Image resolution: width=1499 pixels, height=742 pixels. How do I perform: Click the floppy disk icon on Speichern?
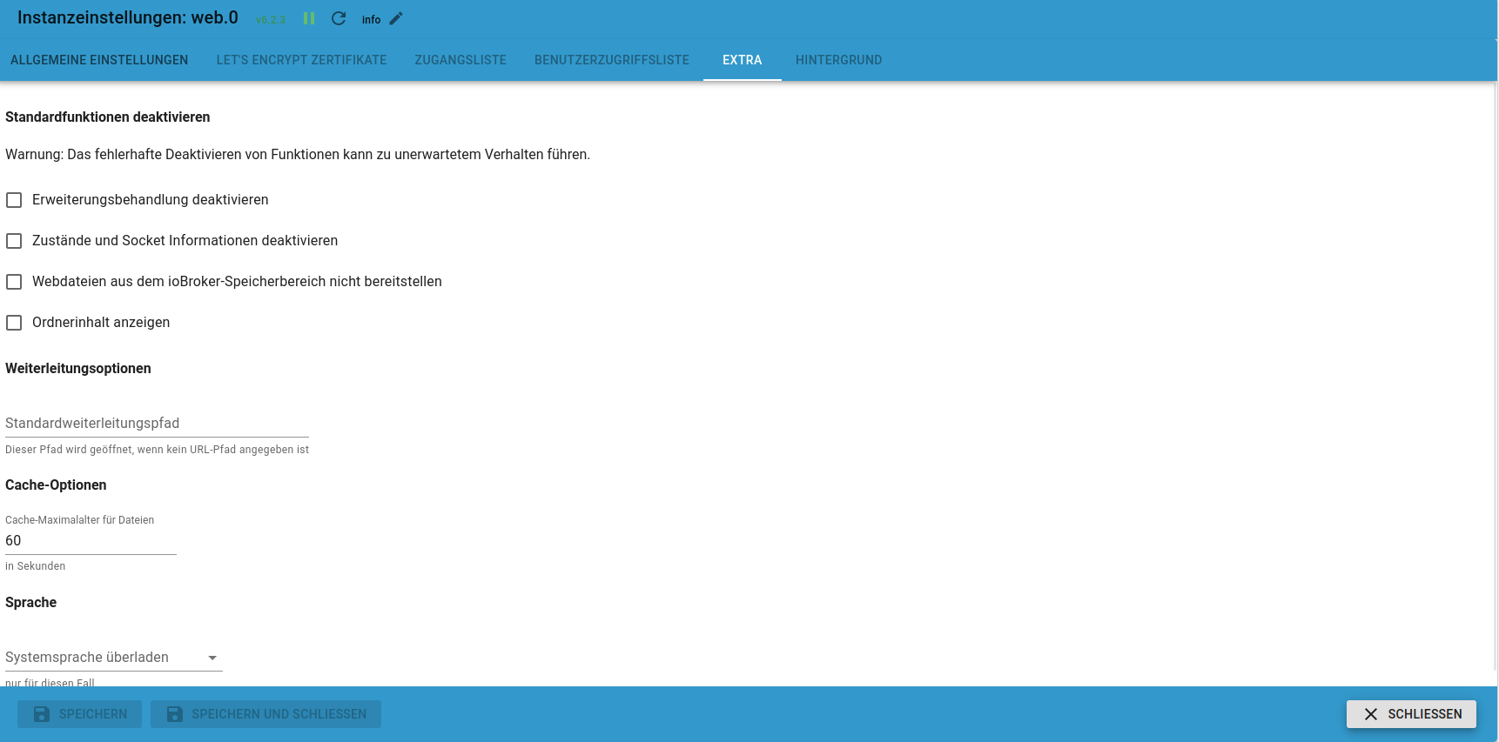point(42,714)
